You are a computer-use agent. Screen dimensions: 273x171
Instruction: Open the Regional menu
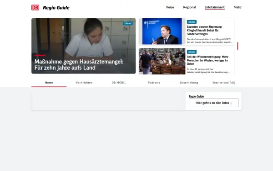click(x=189, y=7)
